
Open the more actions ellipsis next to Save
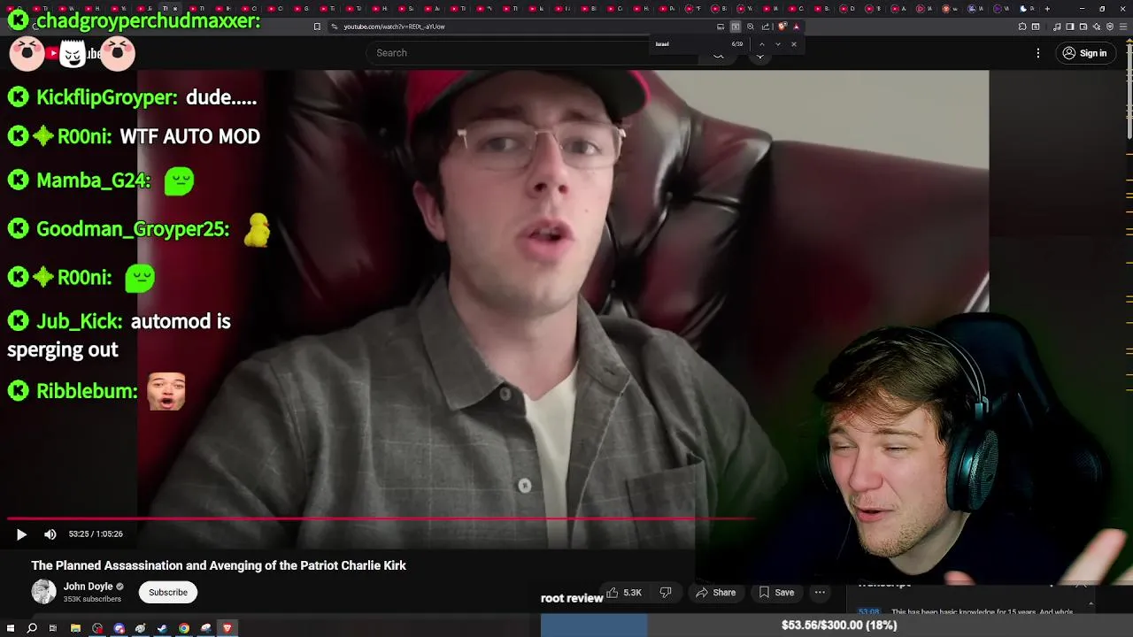pyautogui.click(x=820, y=593)
